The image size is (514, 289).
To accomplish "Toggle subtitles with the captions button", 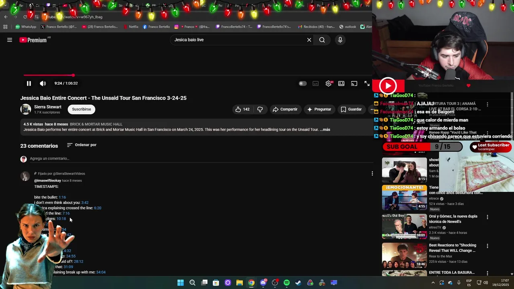I will tap(316, 83).
